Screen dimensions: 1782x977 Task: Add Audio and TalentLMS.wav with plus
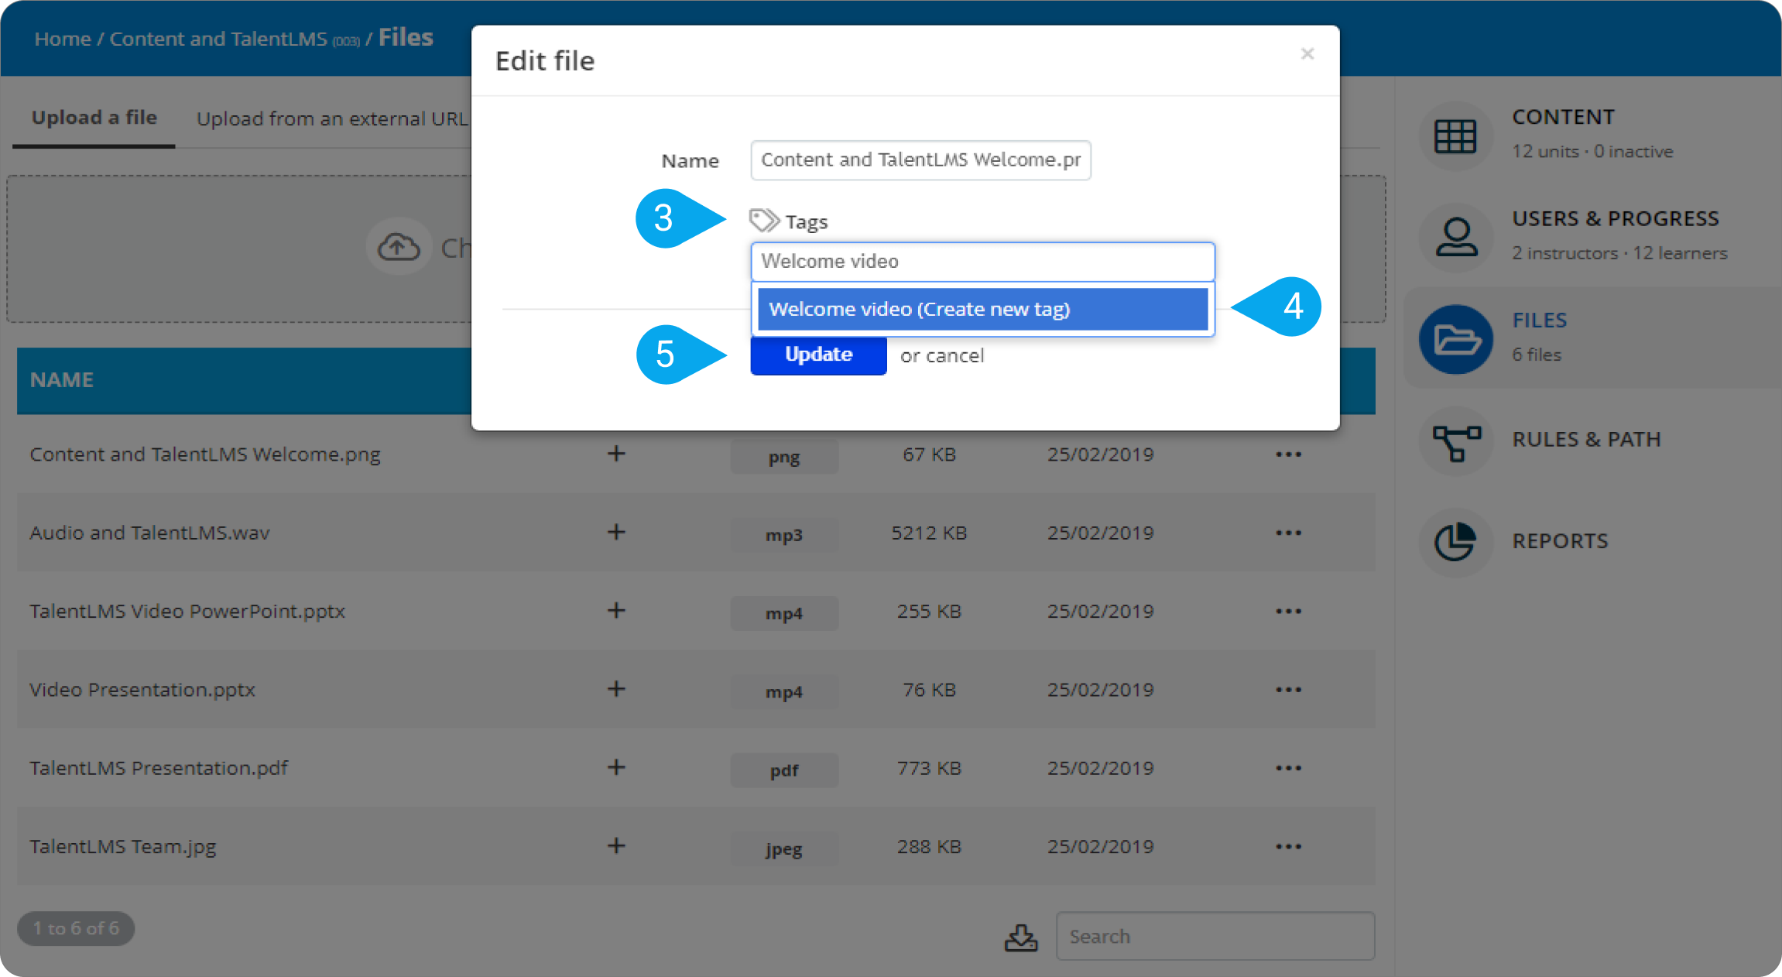(x=616, y=532)
